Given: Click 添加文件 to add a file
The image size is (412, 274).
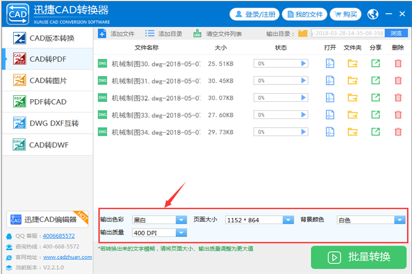Looking at the screenshot, I should 116,33.
